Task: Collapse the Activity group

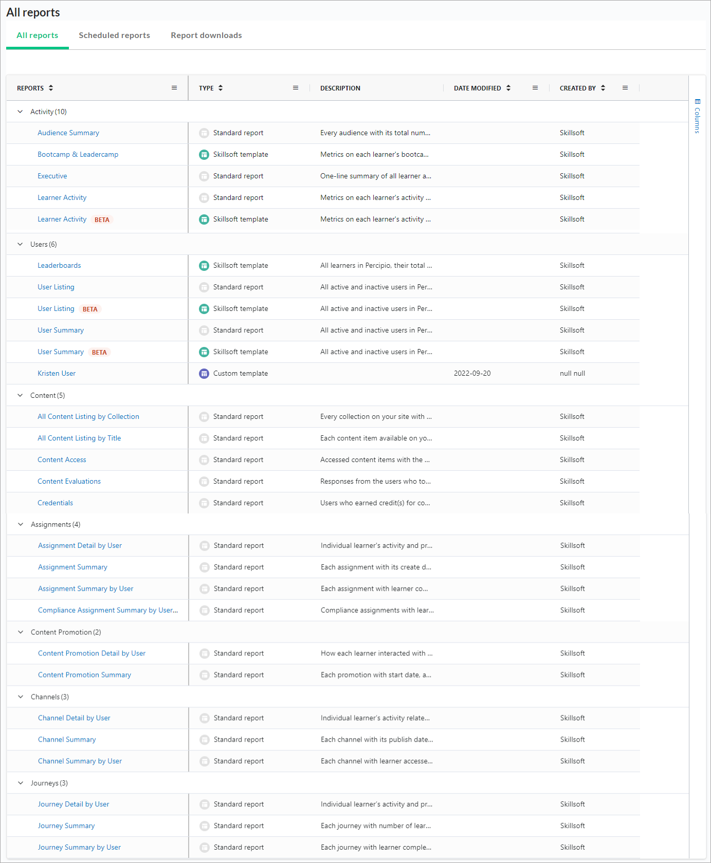Action: [x=20, y=112]
